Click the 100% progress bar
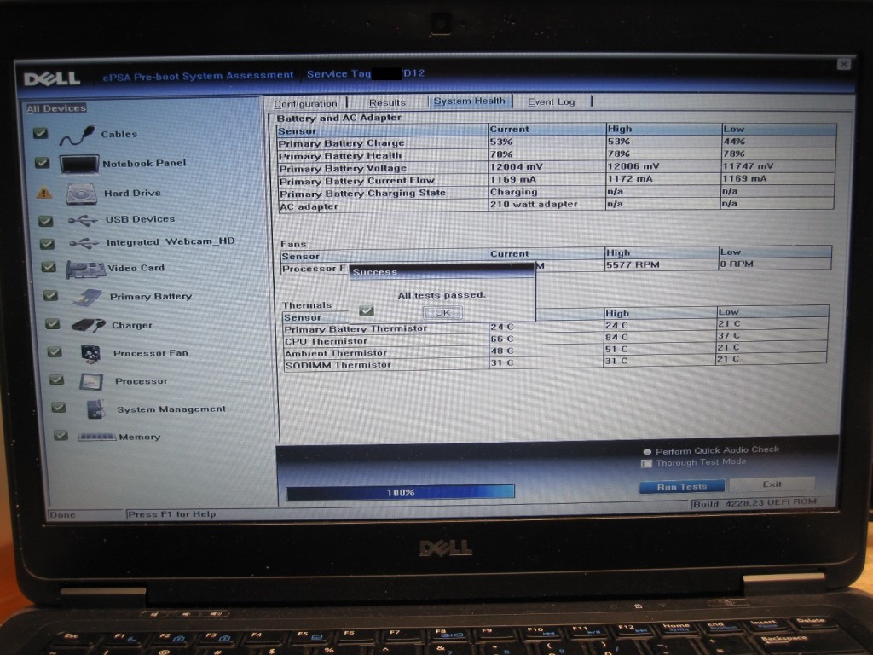 click(401, 492)
